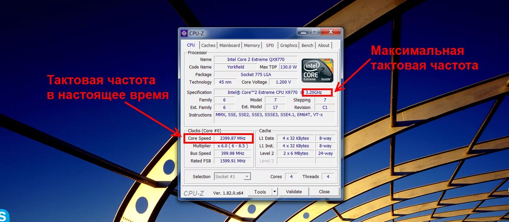The width and height of the screenshot is (509, 222).
Task: Select the SPD tab
Action: [270, 45]
